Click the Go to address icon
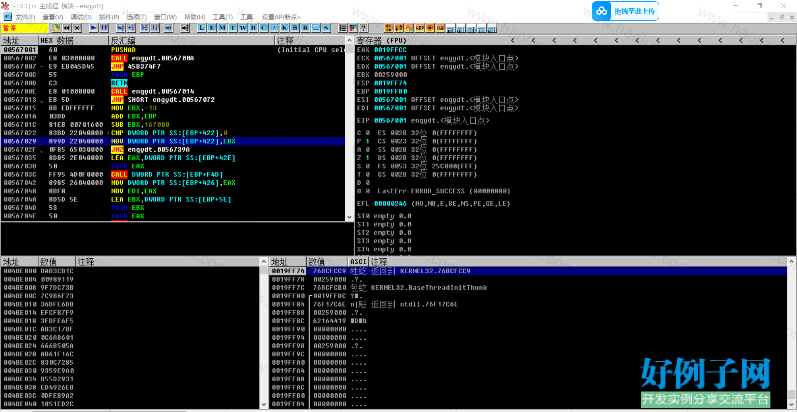Viewport: 797px width, 412px height. (185, 28)
